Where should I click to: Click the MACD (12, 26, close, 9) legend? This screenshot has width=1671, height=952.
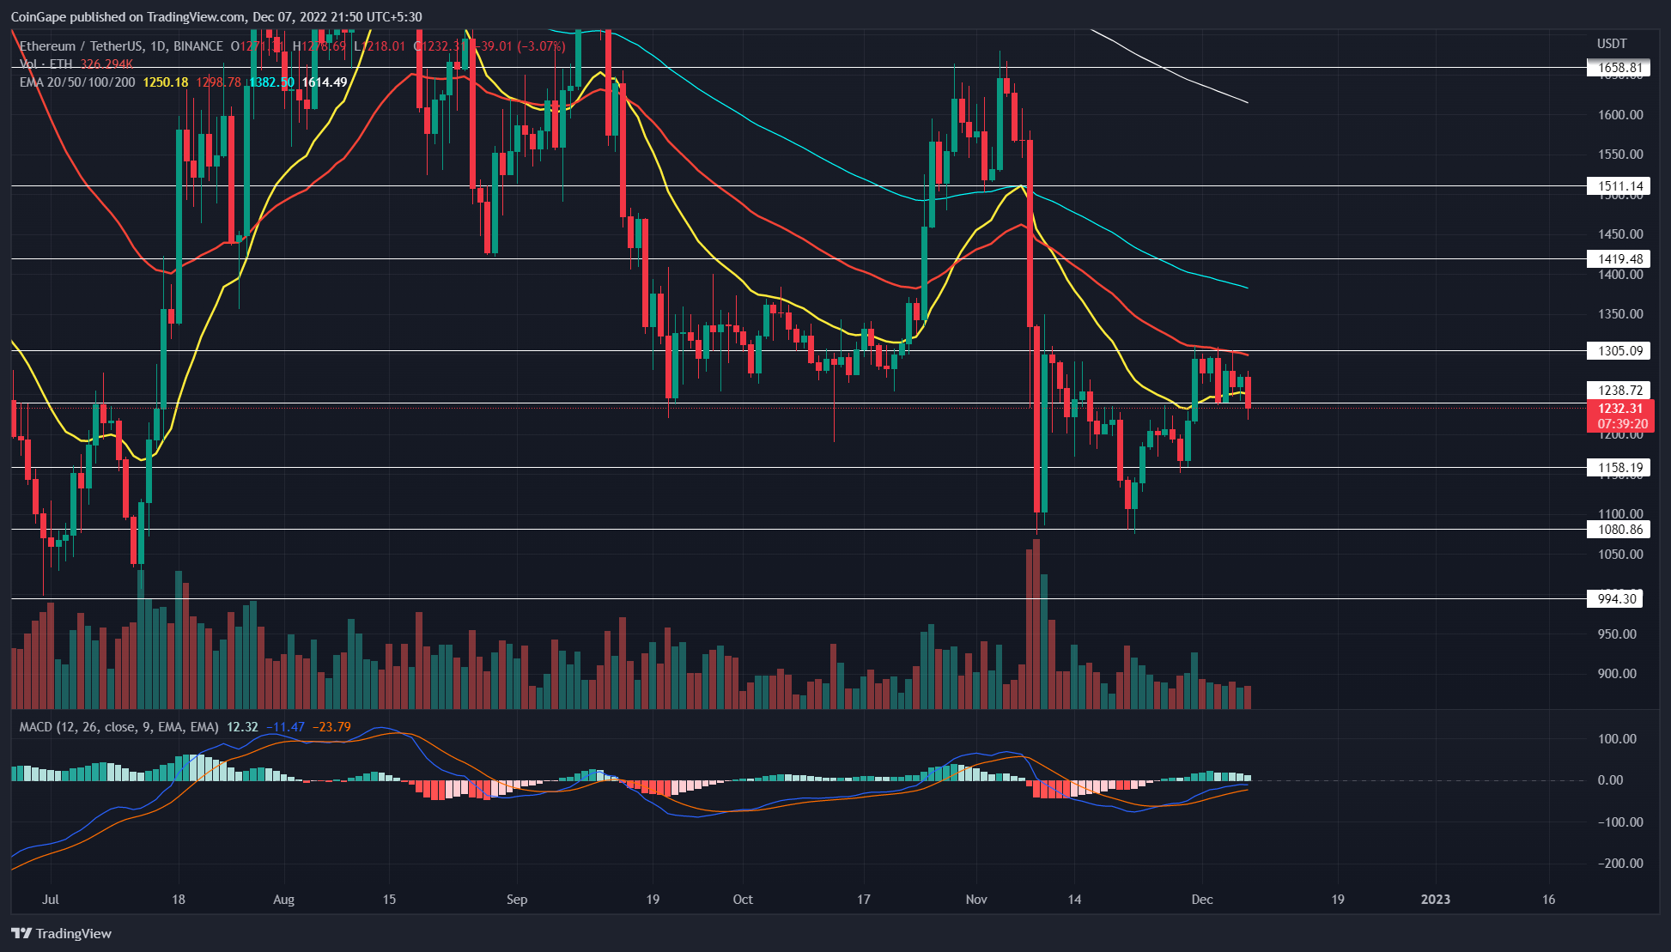(x=118, y=727)
